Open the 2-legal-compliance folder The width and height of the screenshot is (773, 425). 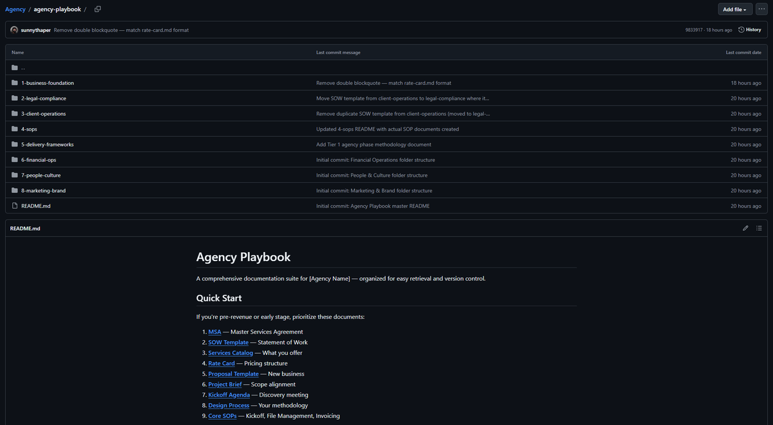click(x=44, y=98)
